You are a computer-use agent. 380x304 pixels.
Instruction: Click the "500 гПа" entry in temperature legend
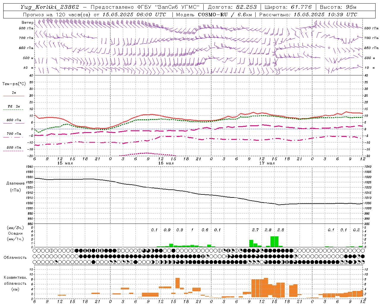(x=14, y=147)
